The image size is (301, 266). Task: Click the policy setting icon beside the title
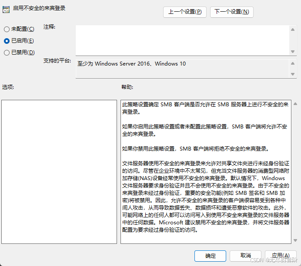(x=6, y=10)
